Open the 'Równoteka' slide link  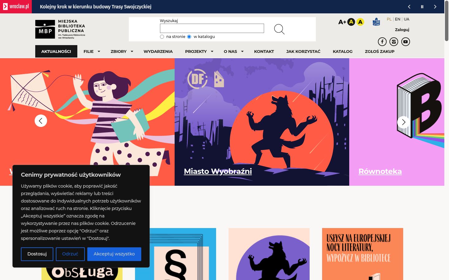coord(380,171)
